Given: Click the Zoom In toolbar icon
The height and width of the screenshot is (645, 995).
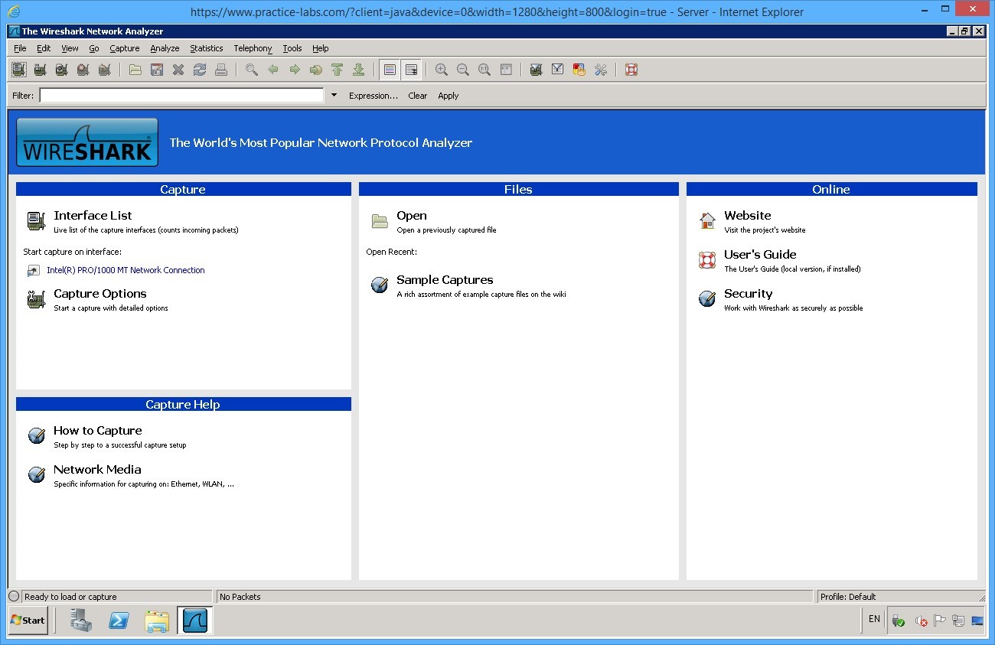Looking at the screenshot, I should pyautogui.click(x=442, y=70).
